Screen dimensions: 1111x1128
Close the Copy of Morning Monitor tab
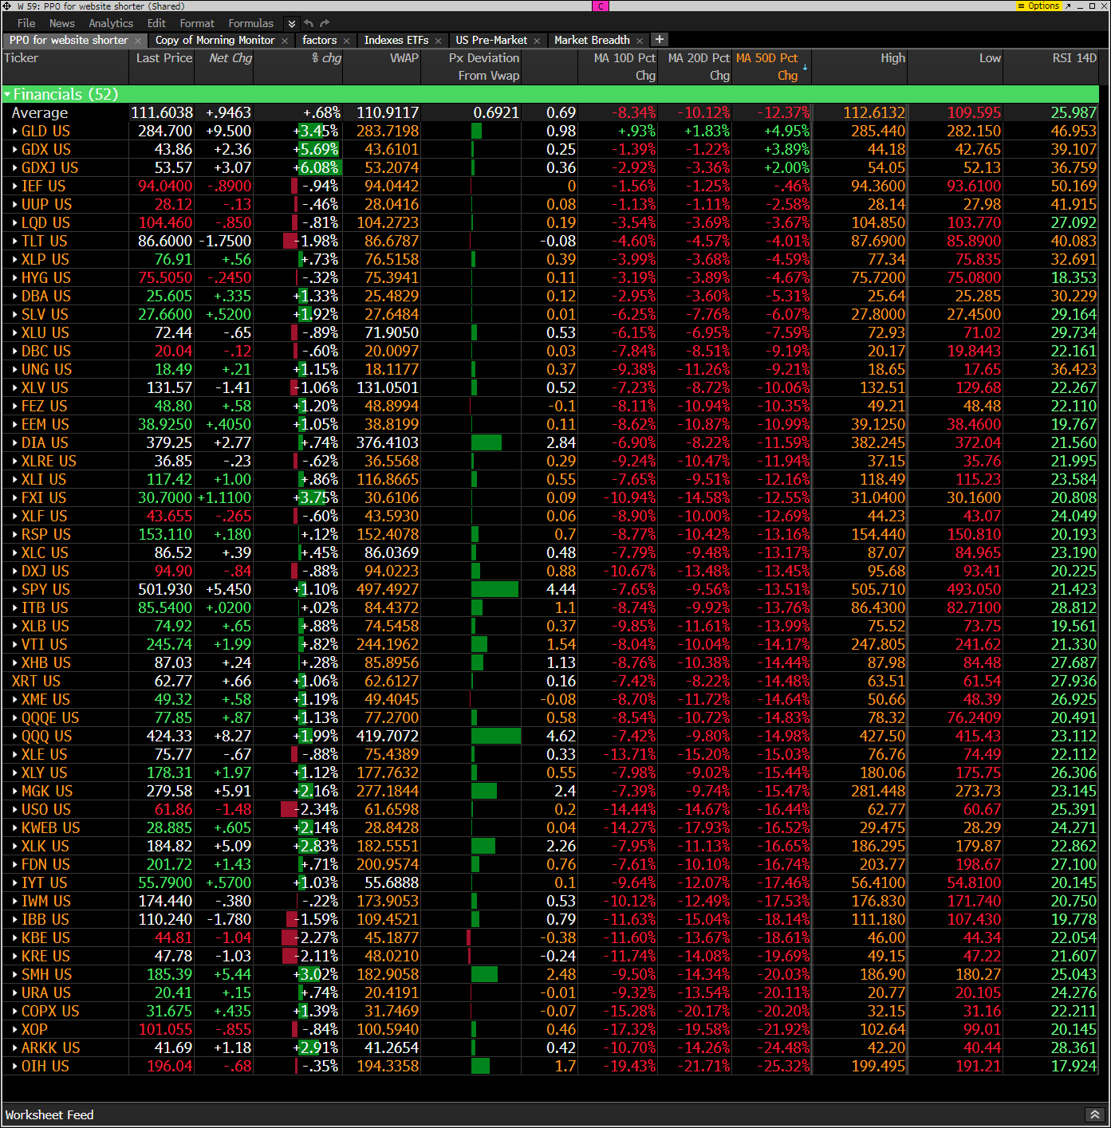285,41
